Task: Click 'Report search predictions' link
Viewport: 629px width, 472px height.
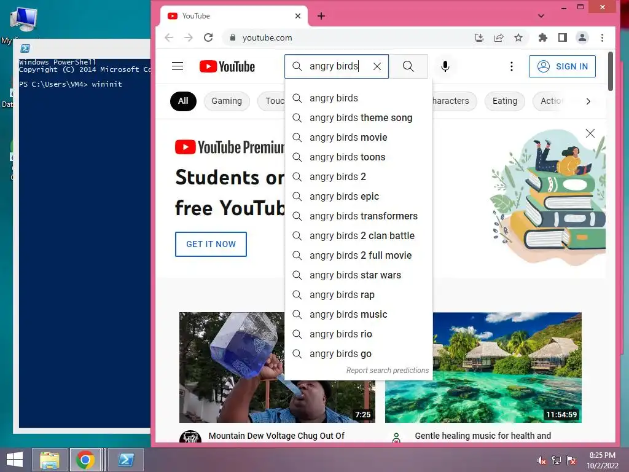Action: pos(388,371)
